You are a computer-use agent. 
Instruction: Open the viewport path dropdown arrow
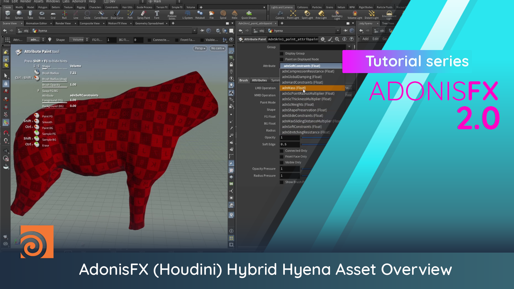tap(195, 31)
